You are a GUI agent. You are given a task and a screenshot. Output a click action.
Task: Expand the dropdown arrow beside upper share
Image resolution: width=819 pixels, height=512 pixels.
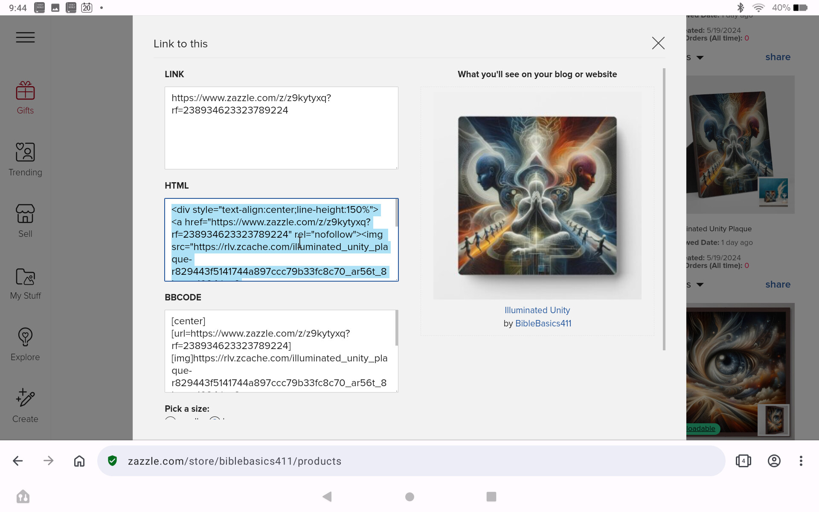(x=700, y=58)
